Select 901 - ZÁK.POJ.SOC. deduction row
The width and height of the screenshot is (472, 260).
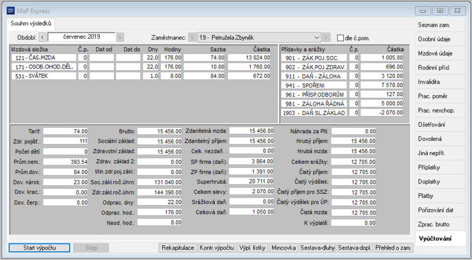point(314,58)
